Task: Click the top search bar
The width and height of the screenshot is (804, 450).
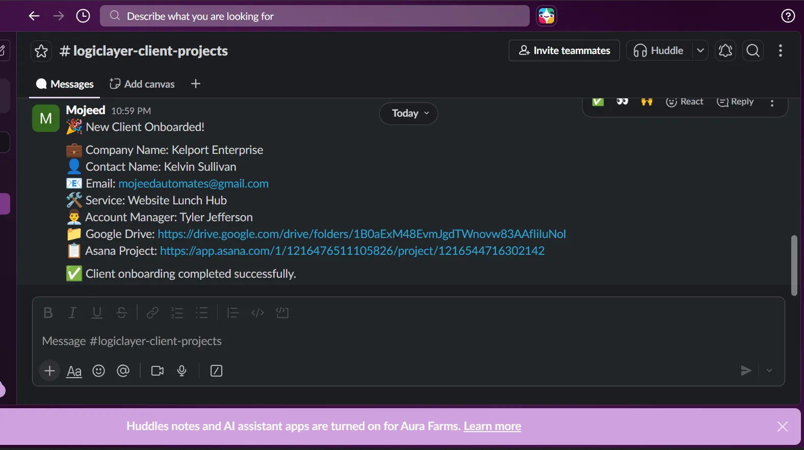Action: (x=315, y=16)
